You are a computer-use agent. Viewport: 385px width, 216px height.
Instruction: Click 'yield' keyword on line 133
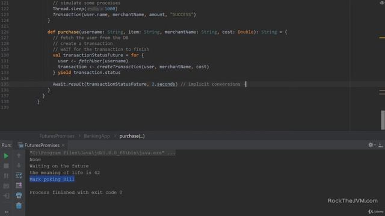[64, 73]
